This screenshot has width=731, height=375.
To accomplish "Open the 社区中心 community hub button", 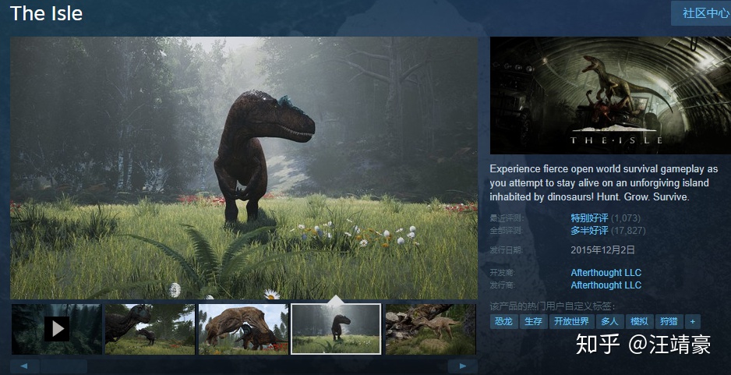I will pyautogui.click(x=701, y=13).
